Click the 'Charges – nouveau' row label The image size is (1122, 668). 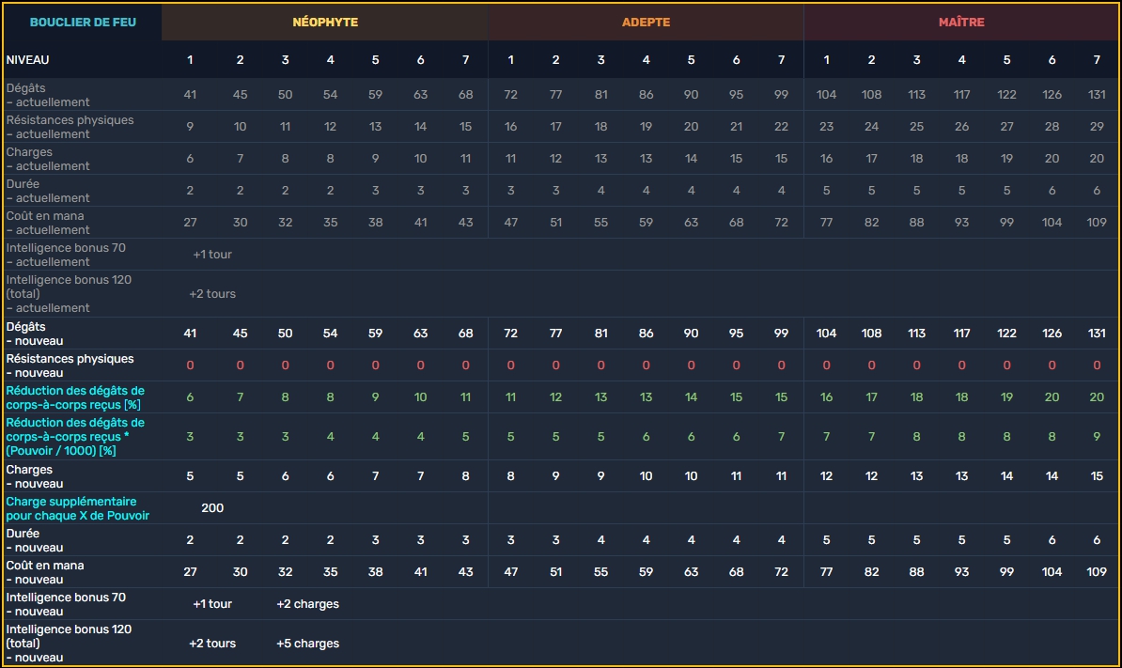tap(35, 476)
